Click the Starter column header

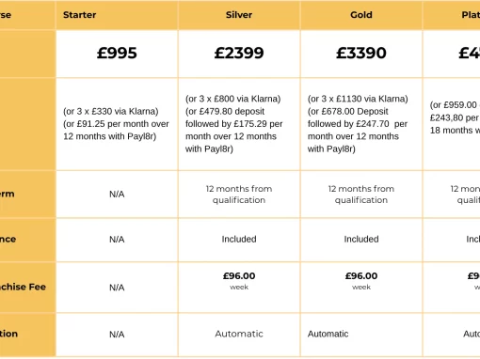click(79, 15)
